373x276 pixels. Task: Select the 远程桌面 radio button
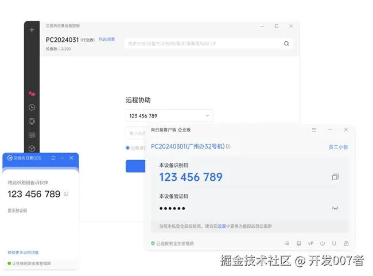127,148
